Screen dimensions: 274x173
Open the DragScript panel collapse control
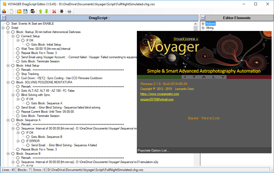click(x=3, y=18)
